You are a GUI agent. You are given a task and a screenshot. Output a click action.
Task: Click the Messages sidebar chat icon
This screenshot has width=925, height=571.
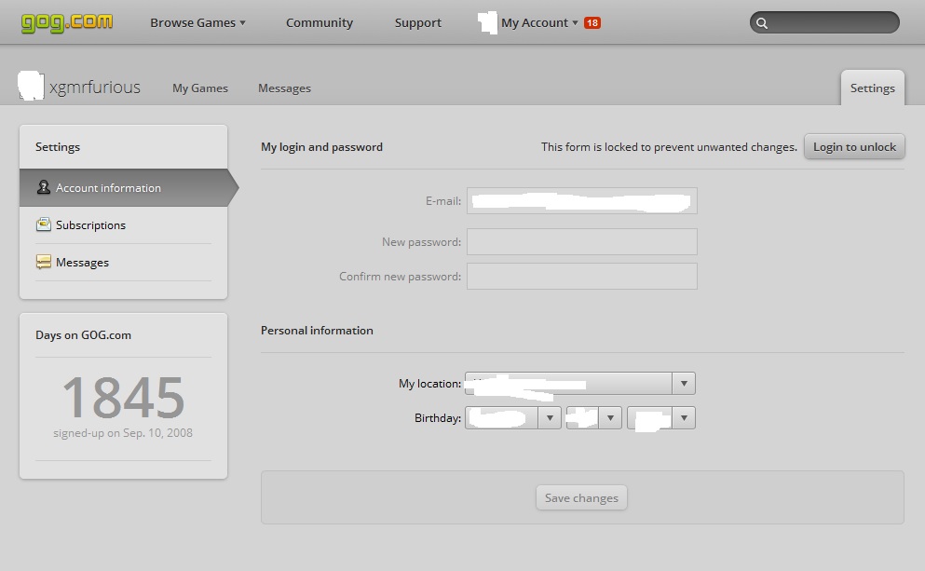tap(43, 262)
